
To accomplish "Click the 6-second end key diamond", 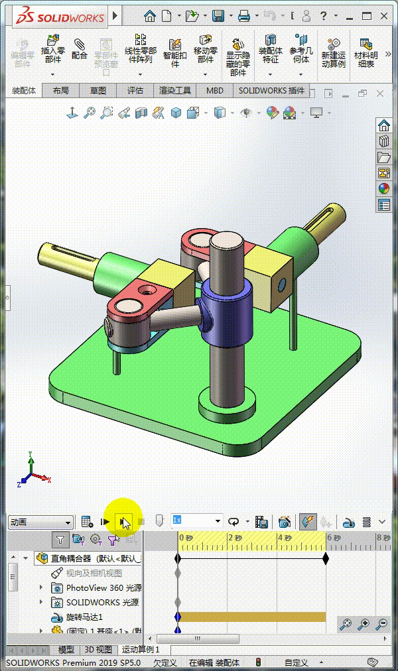I will [x=326, y=558].
